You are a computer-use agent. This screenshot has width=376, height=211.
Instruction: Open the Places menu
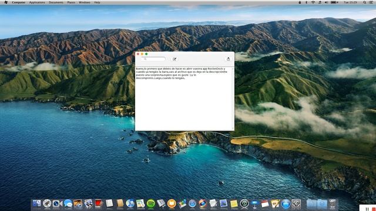point(71,2)
